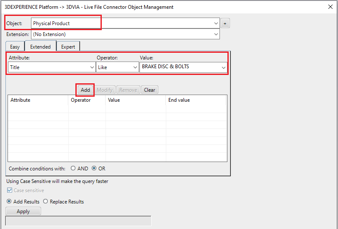Select the OR radio button
Viewport: 338px width, 229px height.
[94, 168]
